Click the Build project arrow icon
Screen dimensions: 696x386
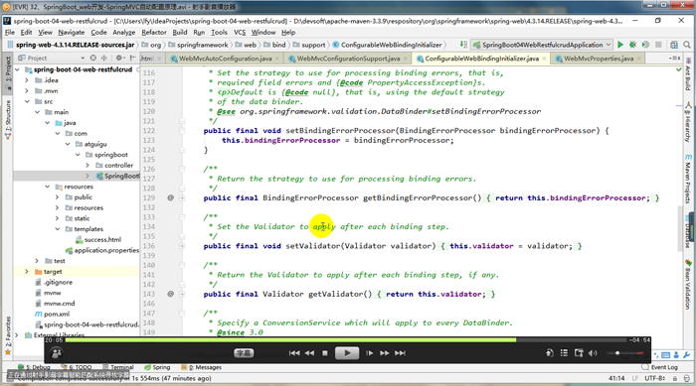point(463,45)
